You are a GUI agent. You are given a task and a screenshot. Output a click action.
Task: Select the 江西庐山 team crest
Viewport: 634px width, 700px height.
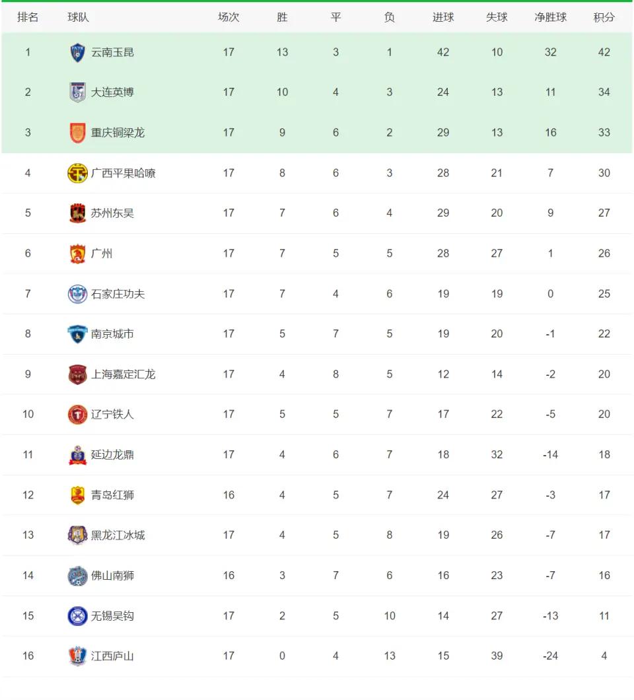point(78,656)
